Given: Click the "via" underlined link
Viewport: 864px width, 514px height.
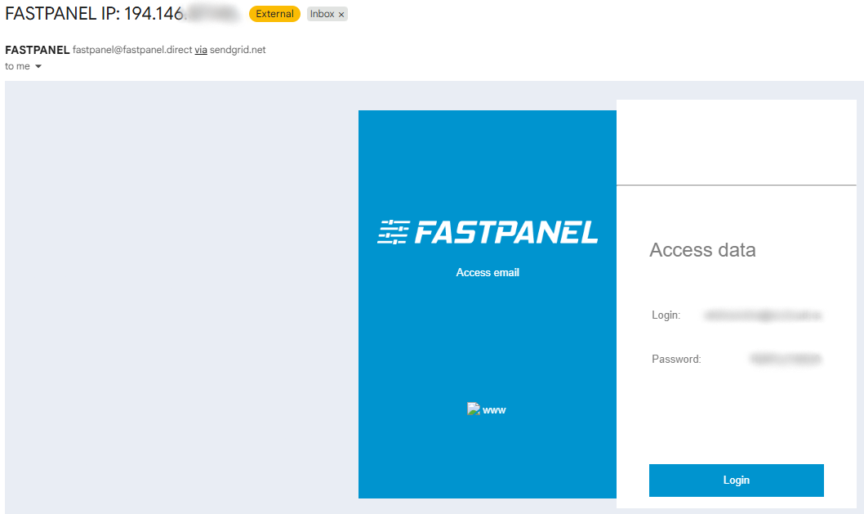Looking at the screenshot, I should (200, 50).
